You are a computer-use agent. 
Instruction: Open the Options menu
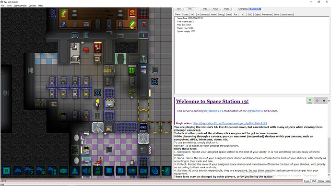coord(32,6)
